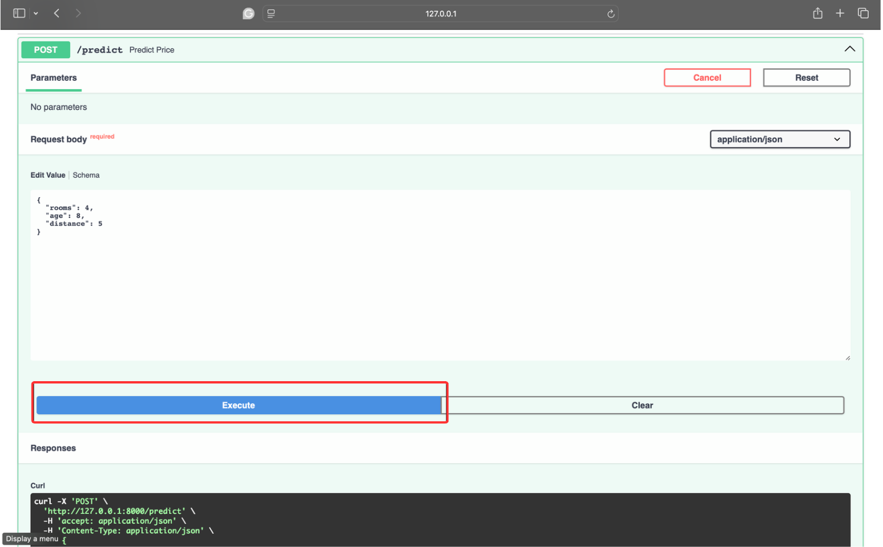
Task: Execute the /predict request
Action: tap(239, 405)
